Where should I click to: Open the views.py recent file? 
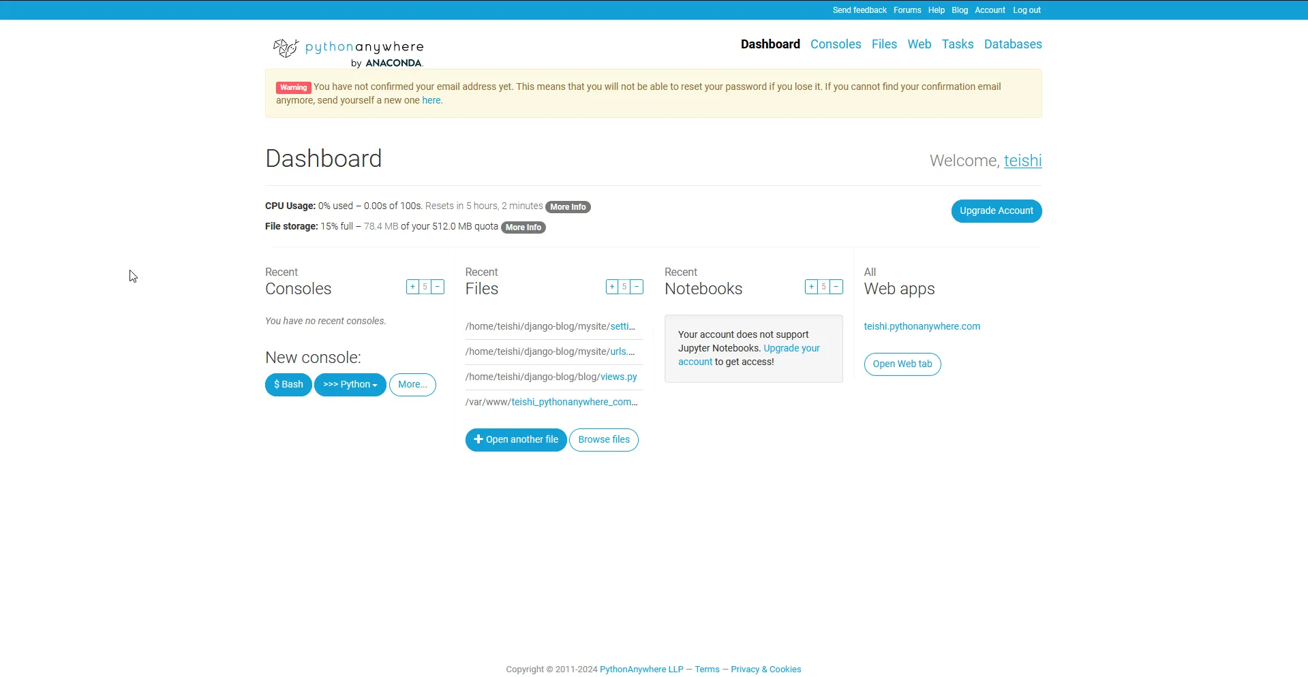pyautogui.click(x=618, y=377)
